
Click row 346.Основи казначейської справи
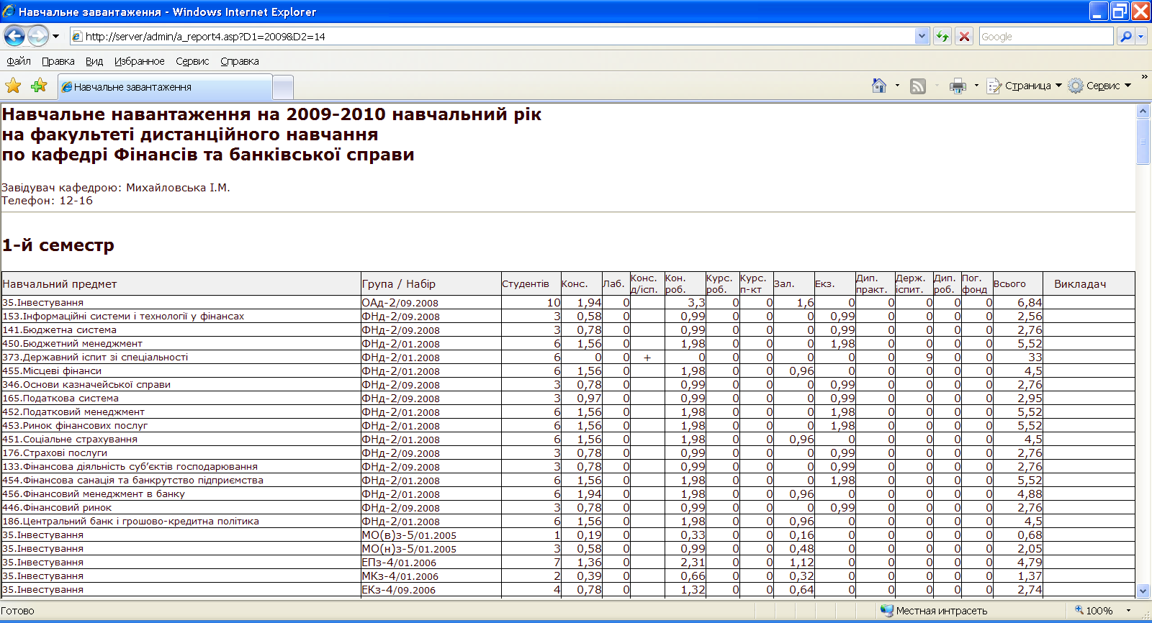point(568,384)
